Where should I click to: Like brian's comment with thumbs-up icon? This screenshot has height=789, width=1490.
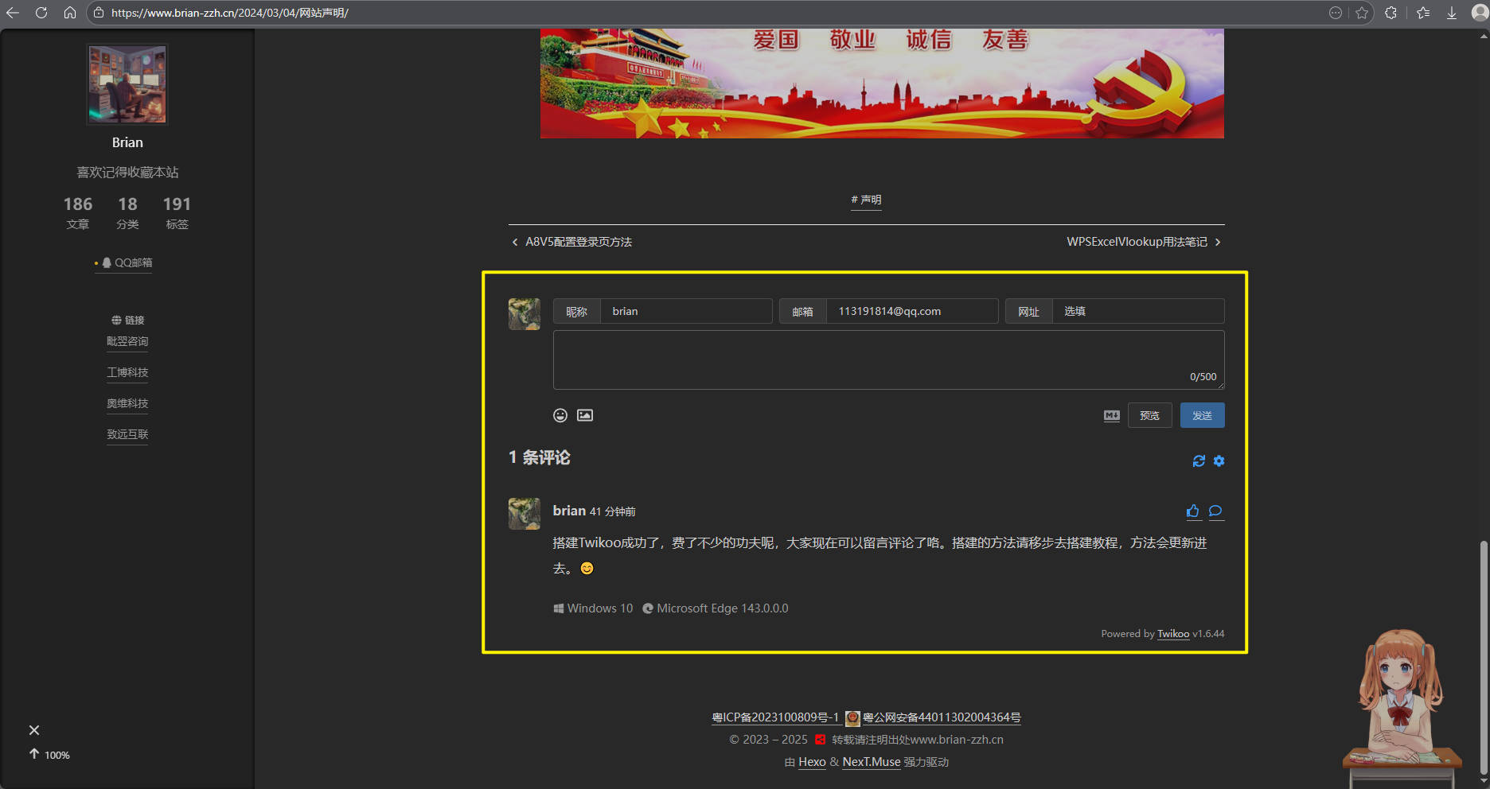pyautogui.click(x=1192, y=511)
